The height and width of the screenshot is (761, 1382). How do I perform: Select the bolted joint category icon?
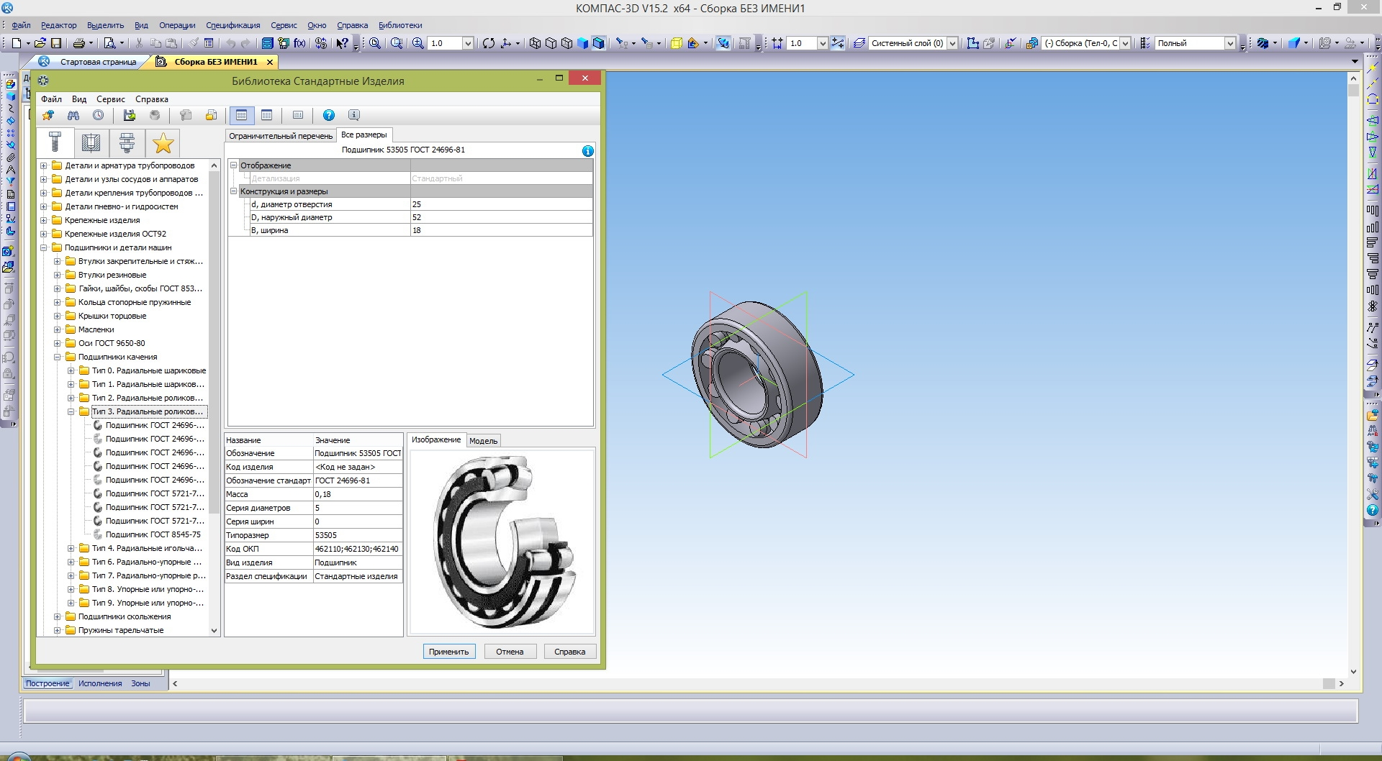click(127, 142)
